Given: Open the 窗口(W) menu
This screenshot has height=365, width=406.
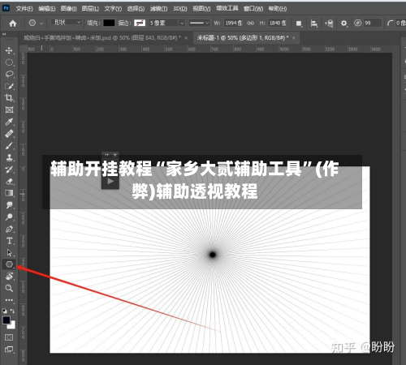Looking at the screenshot, I should (x=253, y=9).
